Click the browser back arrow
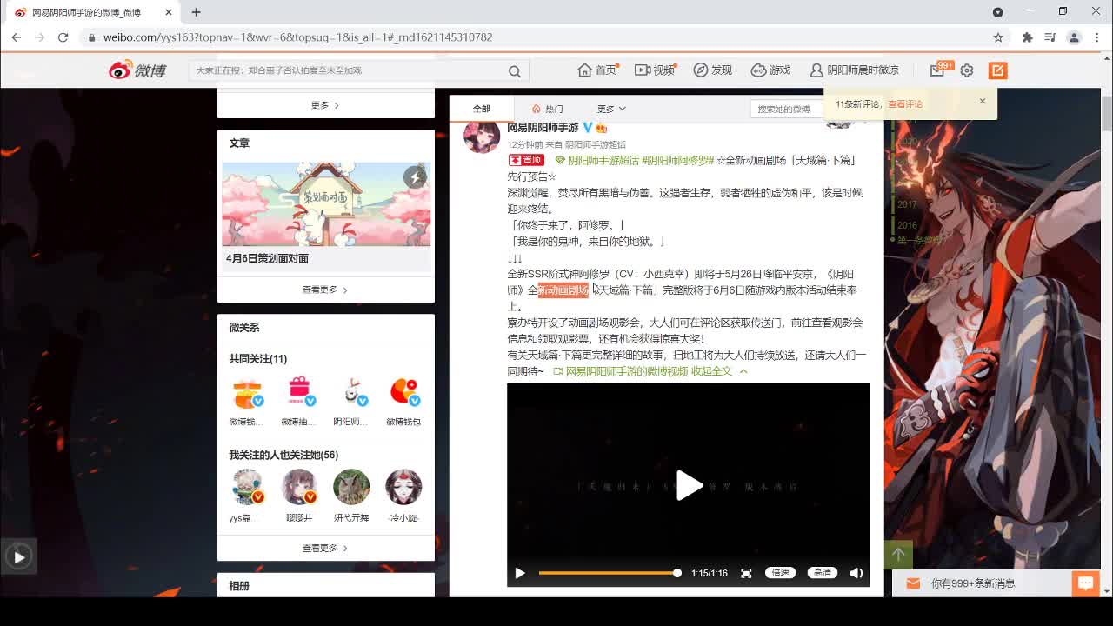The width and height of the screenshot is (1113, 626). pyautogui.click(x=17, y=37)
